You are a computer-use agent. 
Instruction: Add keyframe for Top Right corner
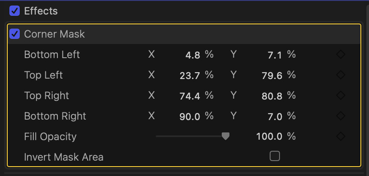coord(341,96)
